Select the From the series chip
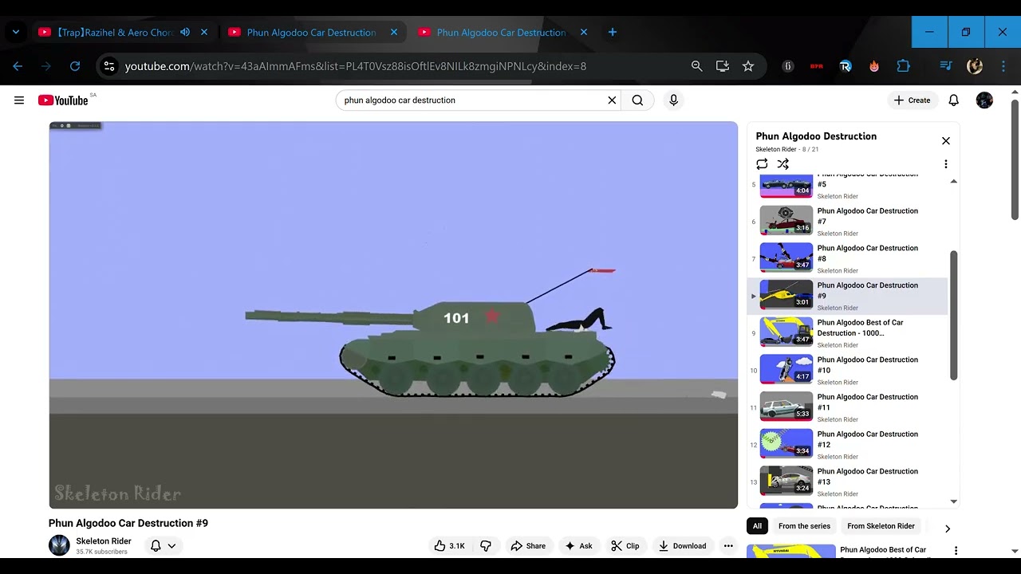The width and height of the screenshot is (1021, 574). click(804, 526)
